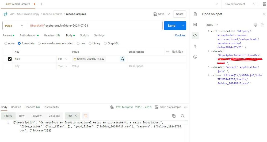Viewport: 267px width, 142px height.
Task: Upload file icon next to Saldos_20240715.csv
Action: [x=122, y=59]
